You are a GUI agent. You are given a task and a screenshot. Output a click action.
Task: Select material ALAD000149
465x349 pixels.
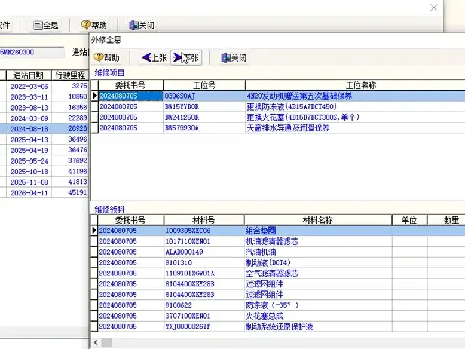(x=184, y=252)
